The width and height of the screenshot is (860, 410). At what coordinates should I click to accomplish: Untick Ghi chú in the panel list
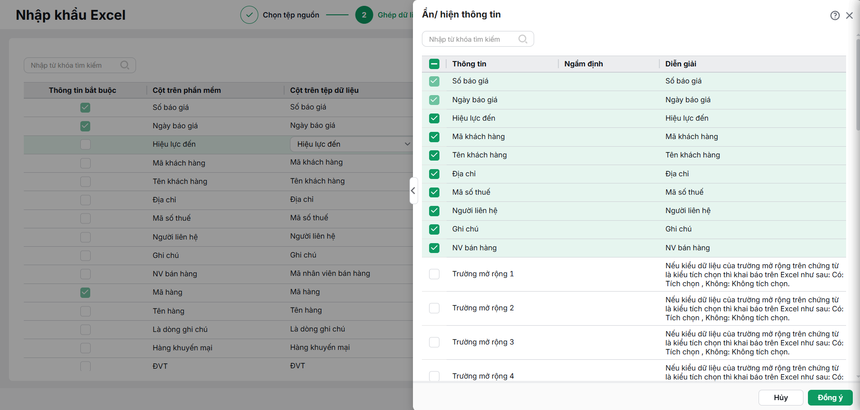[x=434, y=229]
